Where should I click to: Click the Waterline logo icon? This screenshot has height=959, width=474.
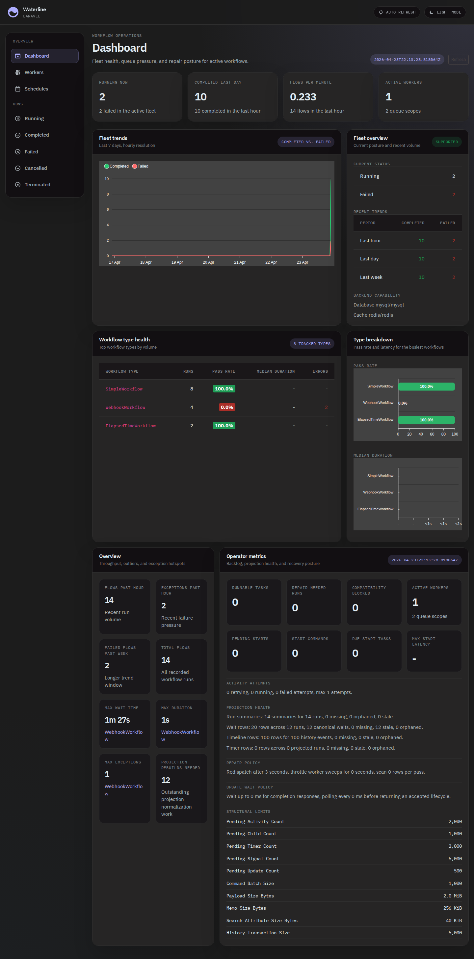click(13, 12)
